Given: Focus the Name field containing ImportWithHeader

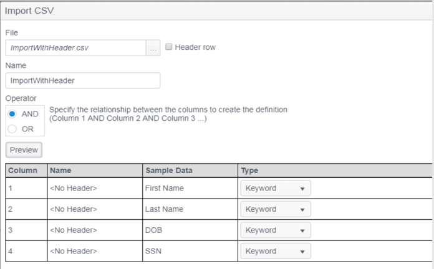Looking at the screenshot, I should click(x=82, y=80).
